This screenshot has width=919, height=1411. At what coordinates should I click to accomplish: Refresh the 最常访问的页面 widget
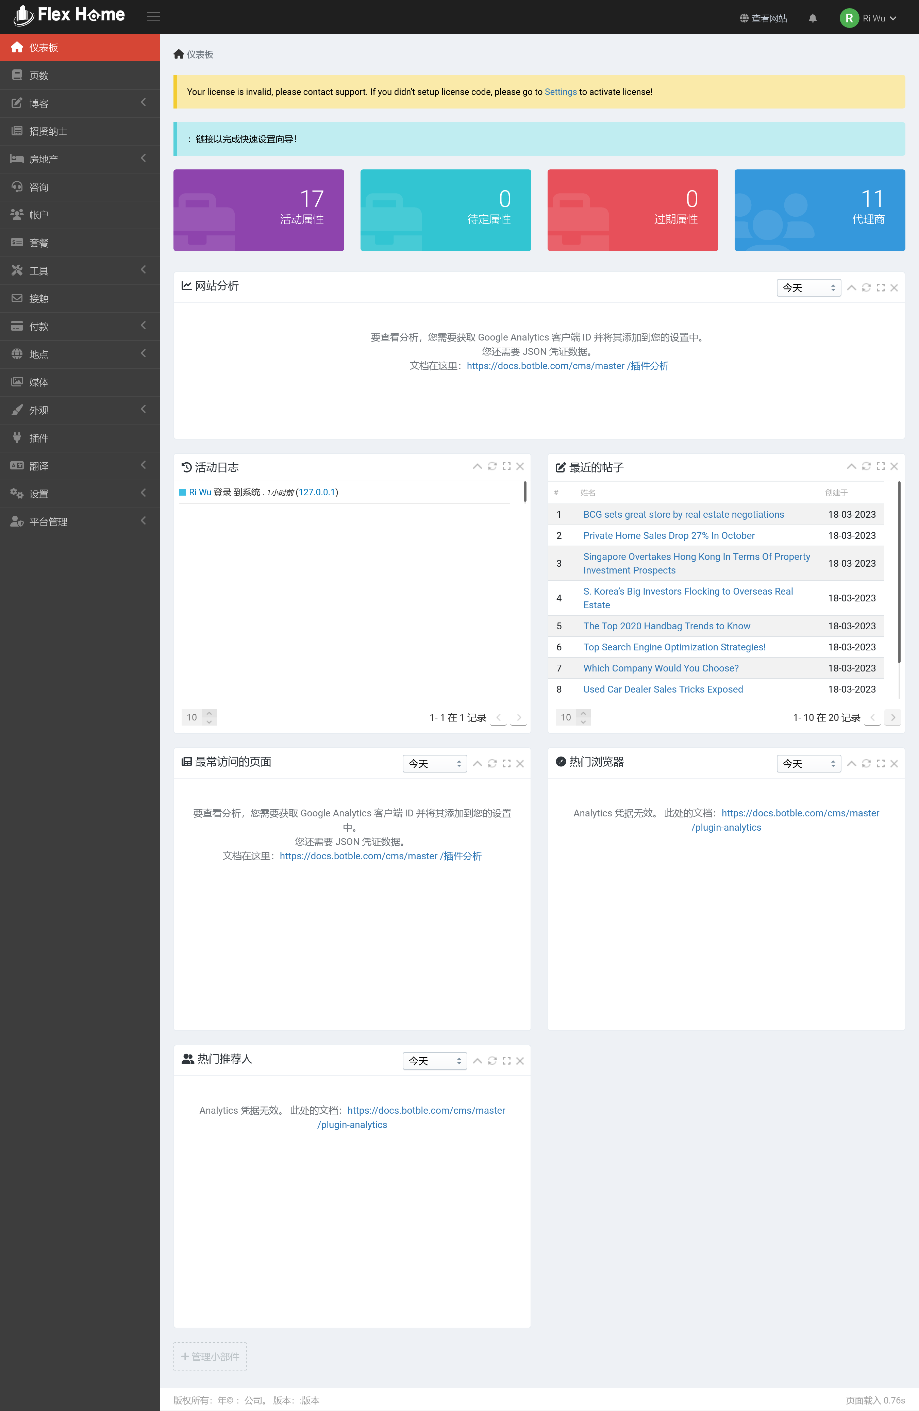tap(492, 764)
